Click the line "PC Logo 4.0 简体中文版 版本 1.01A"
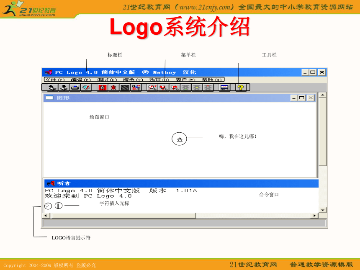The height and width of the screenshot is (270, 360). click(121, 190)
